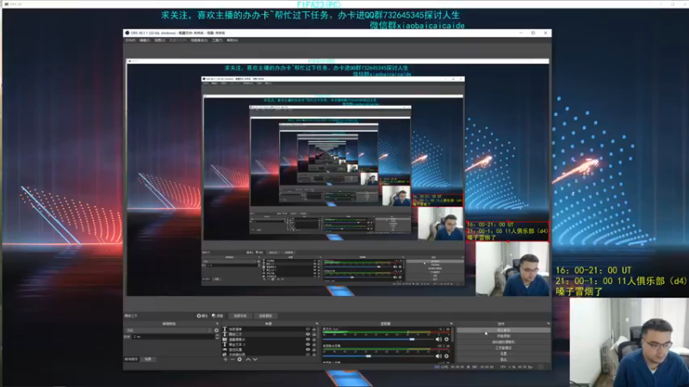Open the 工具 (Tools) menu in OBS
Screen dimensions: 689x387
[217, 40]
